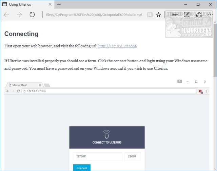Select the Using Ulterius tab
Screen dimensions: 217x171
pos(27,4)
